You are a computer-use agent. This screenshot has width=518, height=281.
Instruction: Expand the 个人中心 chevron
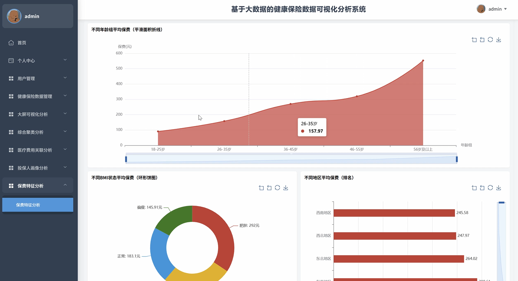click(65, 60)
